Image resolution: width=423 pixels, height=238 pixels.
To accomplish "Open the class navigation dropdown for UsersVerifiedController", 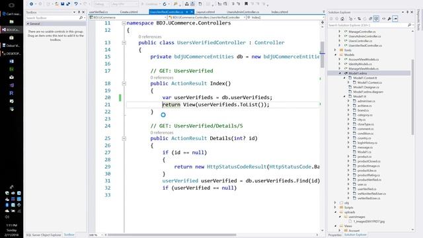I will click(x=207, y=17).
